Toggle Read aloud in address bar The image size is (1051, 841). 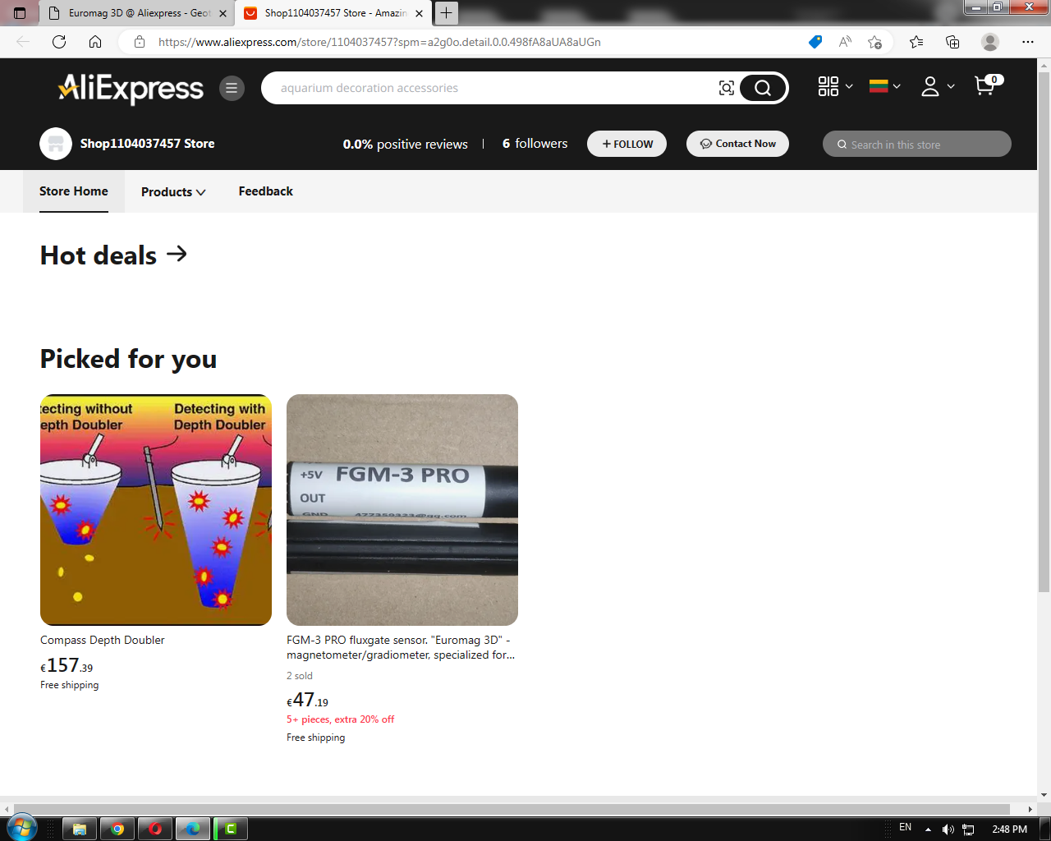pyautogui.click(x=845, y=42)
